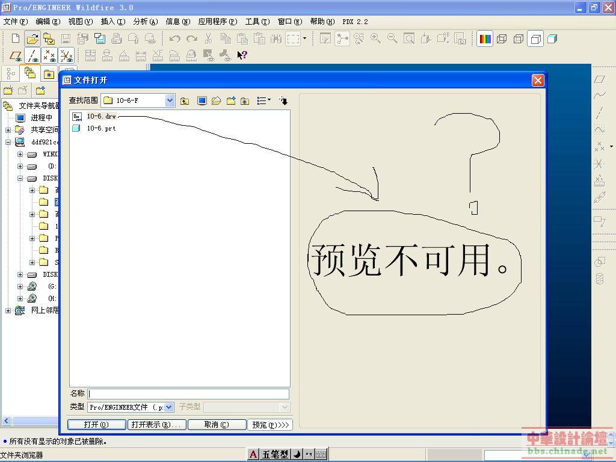Viewport: 616px width, 462px height.
Task: Switch to shaded display style
Action: 552,38
